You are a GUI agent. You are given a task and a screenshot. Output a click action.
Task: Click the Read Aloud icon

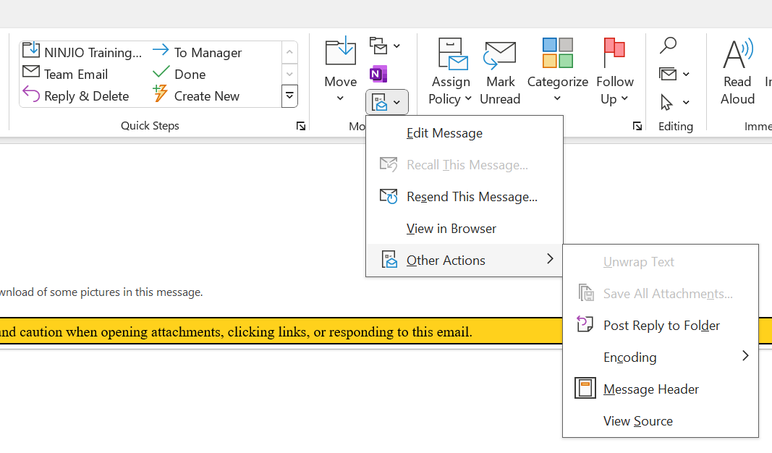click(x=737, y=55)
